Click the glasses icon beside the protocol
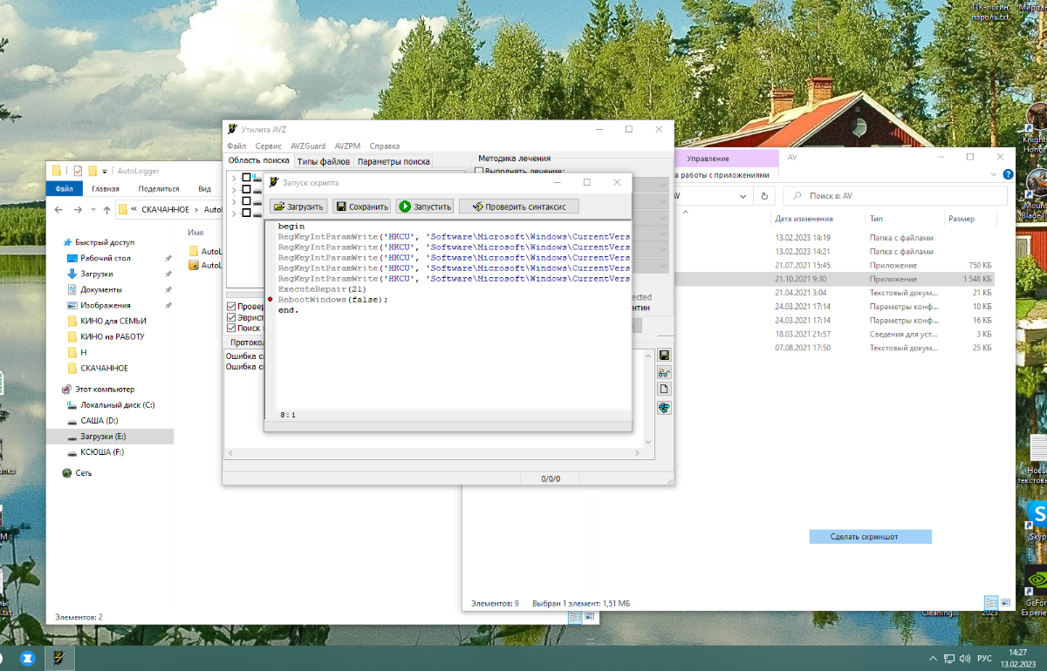1047x671 pixels. pos(664,372)
